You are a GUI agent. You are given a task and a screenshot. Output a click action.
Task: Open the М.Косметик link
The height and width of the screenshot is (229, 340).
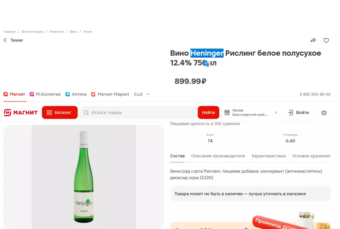pyautogui.click(x=45, y=94)
